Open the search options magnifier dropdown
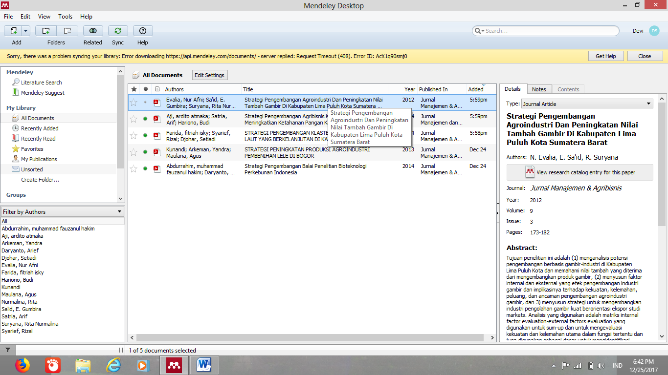The width and height of the screenshot is (668, 375). tap(479, 31)
